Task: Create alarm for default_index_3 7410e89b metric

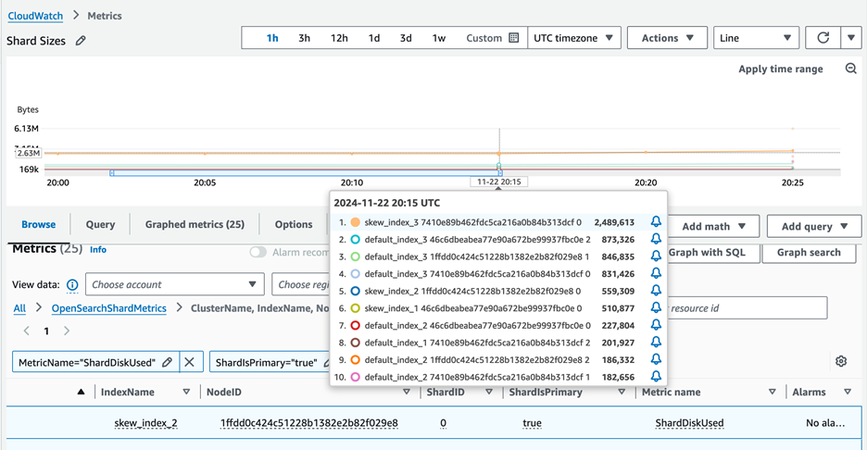Action: [x=656, y=273]
